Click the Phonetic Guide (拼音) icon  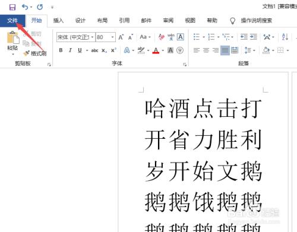[x=171, y=37]
